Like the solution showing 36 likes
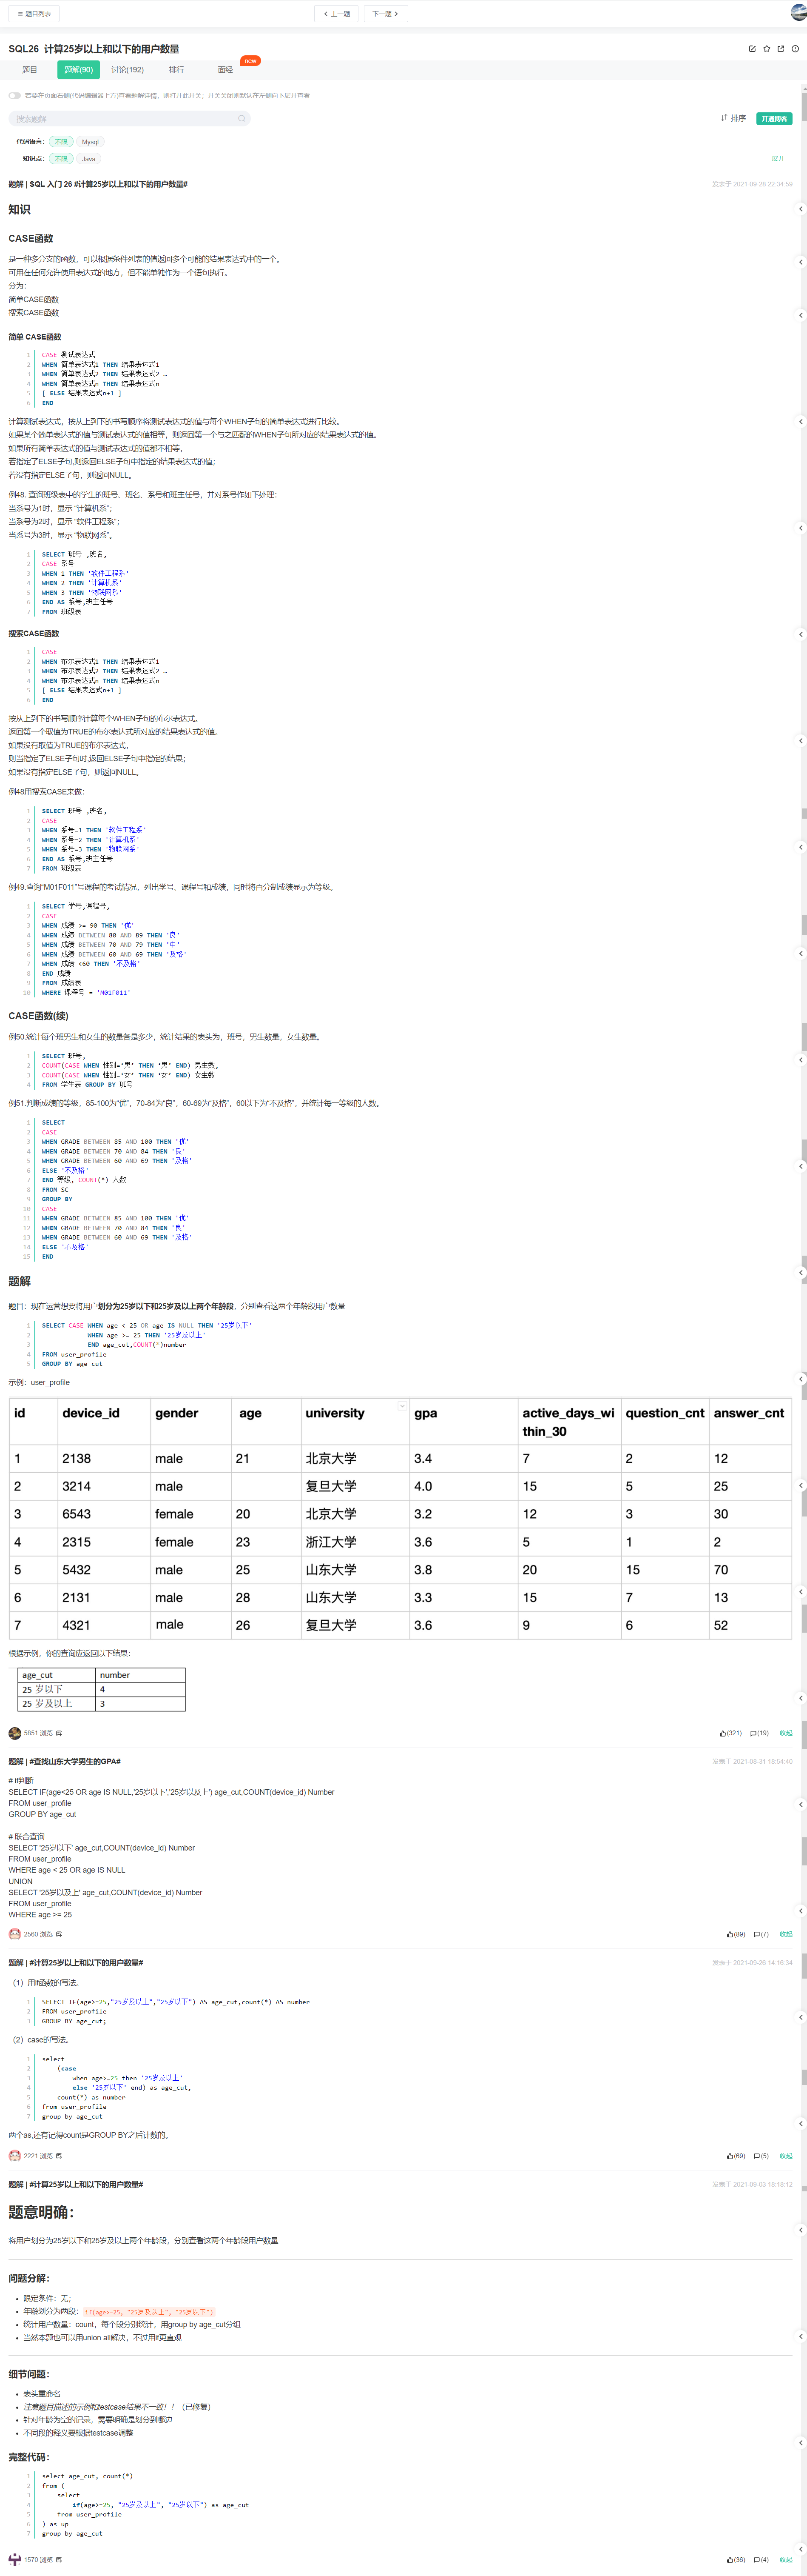 (x=735, y=2559)
